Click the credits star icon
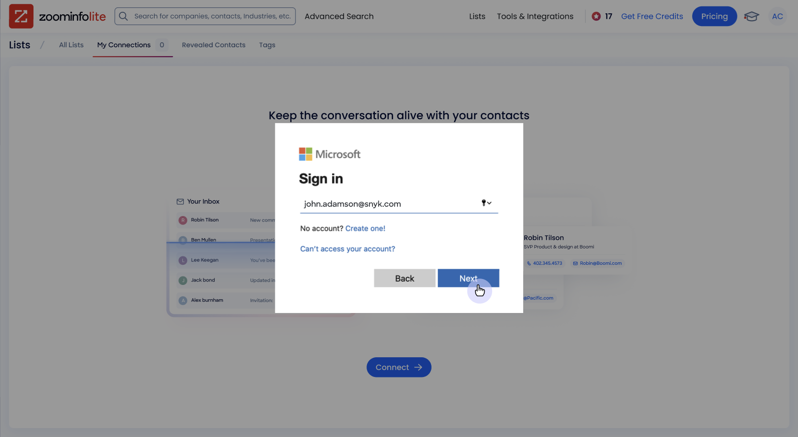The height and width of the screenshot is (437, 798). click(596, 16)
